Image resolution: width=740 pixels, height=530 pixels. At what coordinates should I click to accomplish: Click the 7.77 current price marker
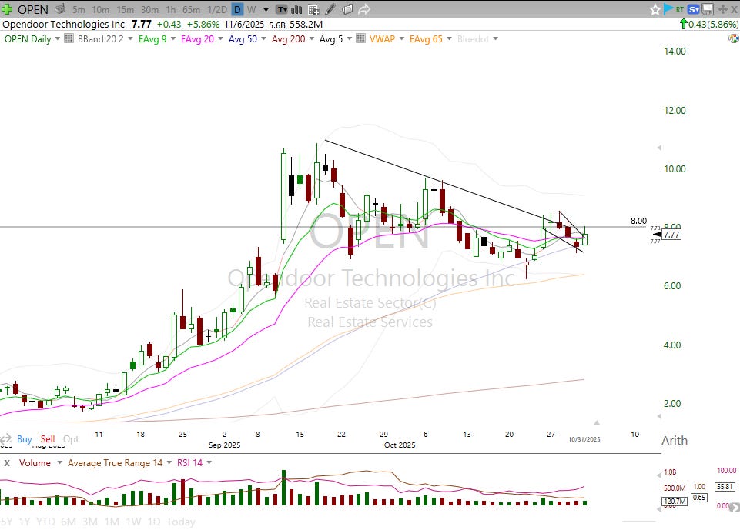[x=671, y=235]
